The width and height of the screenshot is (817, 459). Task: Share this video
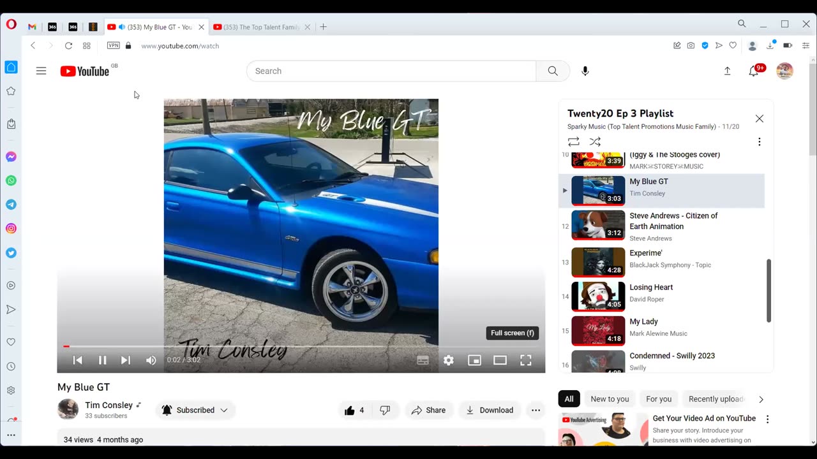pos(428,410)
